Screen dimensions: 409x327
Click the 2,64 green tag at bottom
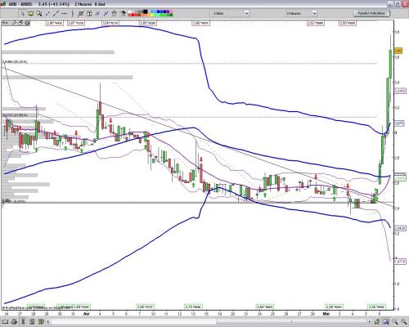click(265, 307)
